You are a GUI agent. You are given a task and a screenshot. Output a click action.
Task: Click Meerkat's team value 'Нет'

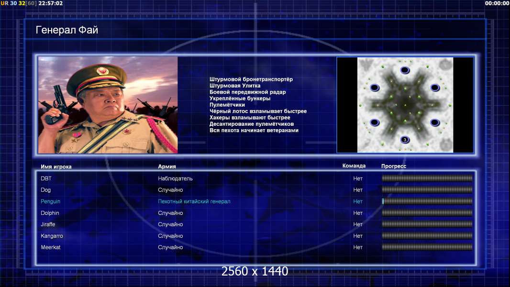click(x=358, y=247)
